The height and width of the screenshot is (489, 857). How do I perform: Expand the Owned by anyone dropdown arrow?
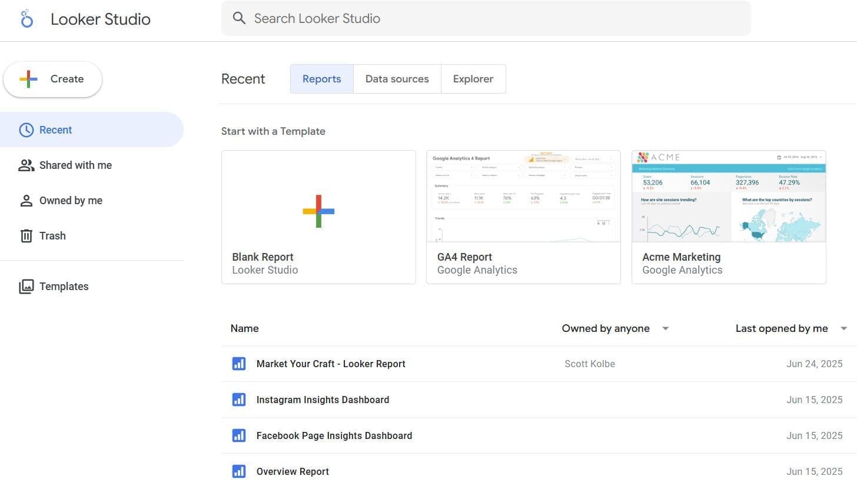(x=666, y=328)
